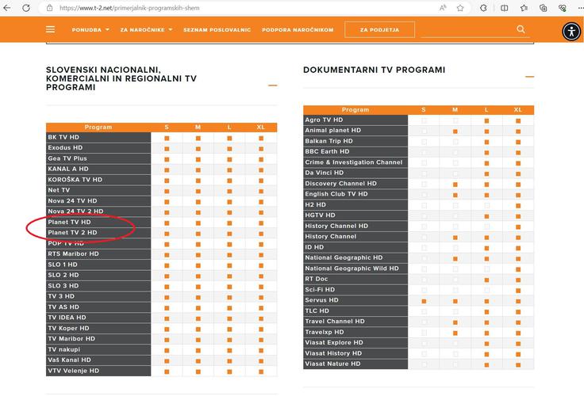Select Nova 24 TV HD row
Viewport: 584px width, 396px height.
tap(161, 201)
